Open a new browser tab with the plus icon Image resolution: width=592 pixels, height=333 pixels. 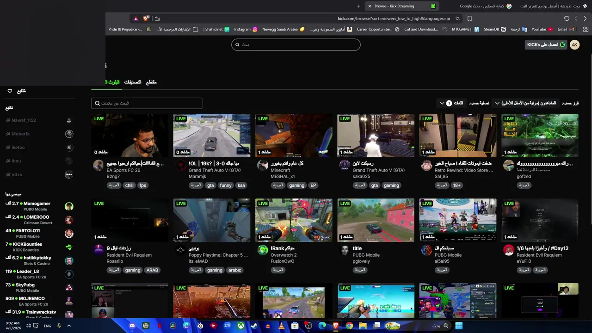(358, 6)
